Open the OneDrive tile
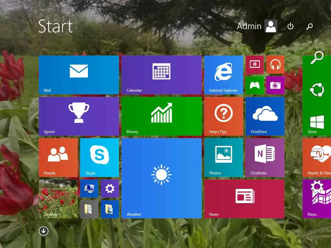This screenshot has width=331, height=248. (x=265, y=116)
